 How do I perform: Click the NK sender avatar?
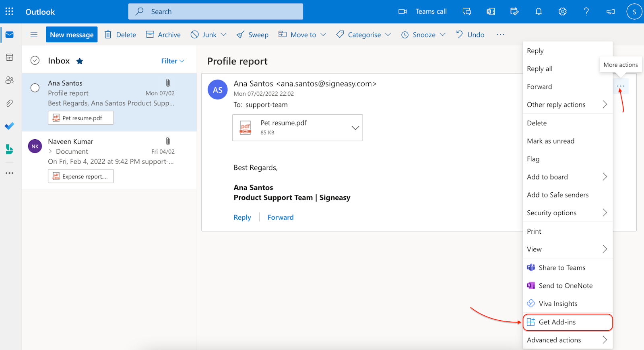[x=35, y=146]
